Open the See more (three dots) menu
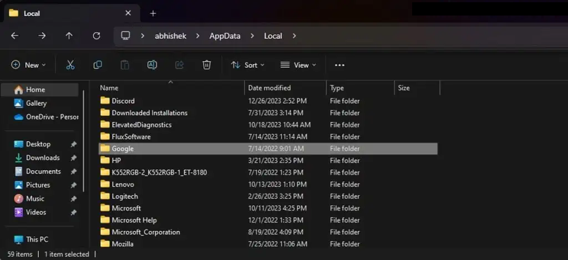Screen dimensions: 568x260 click(339, 65)
